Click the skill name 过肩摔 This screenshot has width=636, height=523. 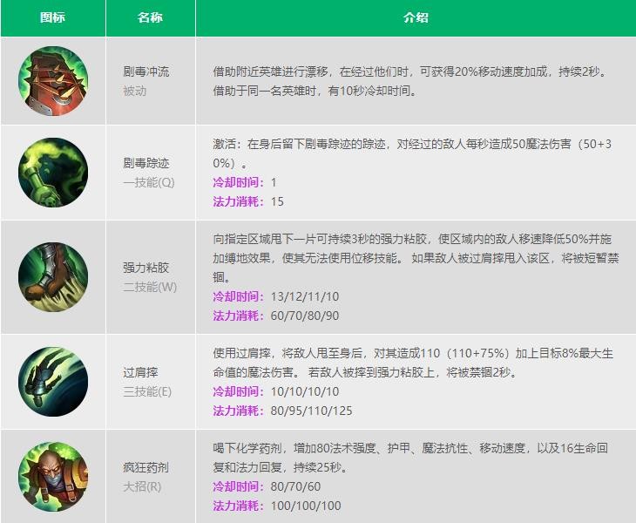(140, 372)
